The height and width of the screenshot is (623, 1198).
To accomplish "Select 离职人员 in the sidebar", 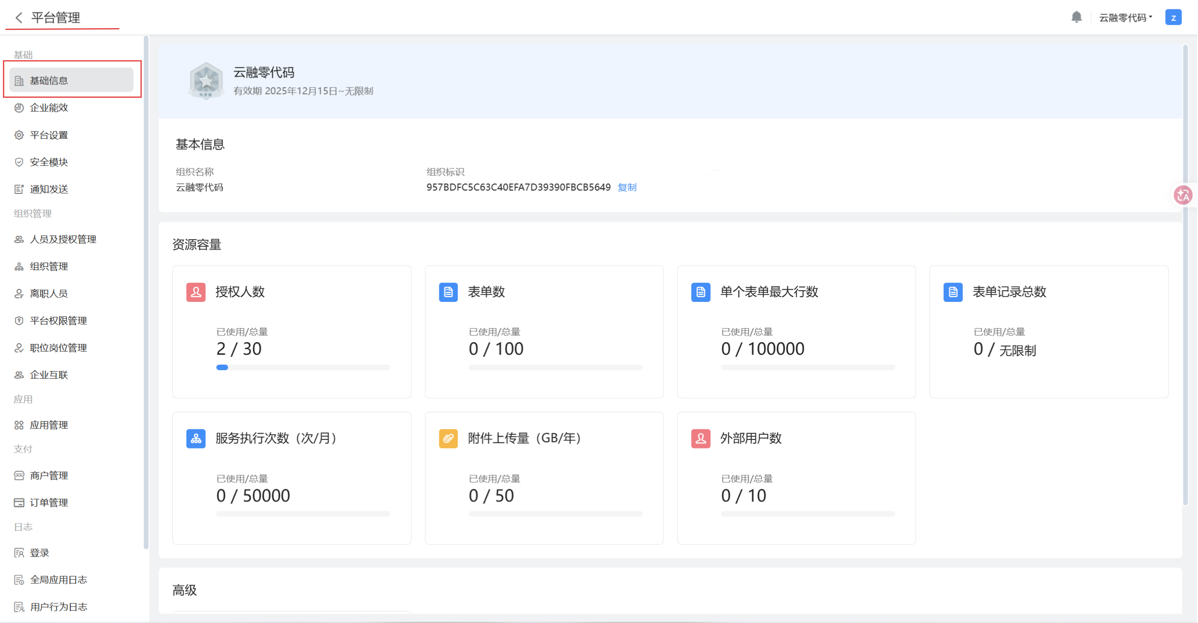I will (48, 293).
